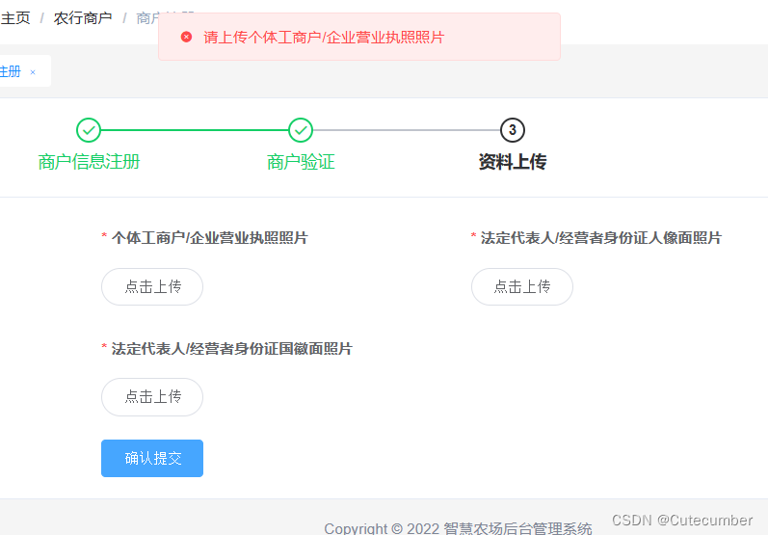Upload the 身份证国徽面照片 via 点击上传 button
Screen dimensions: 768x535
click(152, 397)
